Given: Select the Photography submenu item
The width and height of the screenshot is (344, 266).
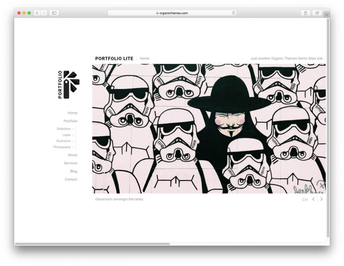Looking at the screenshot, I should 62,147.
